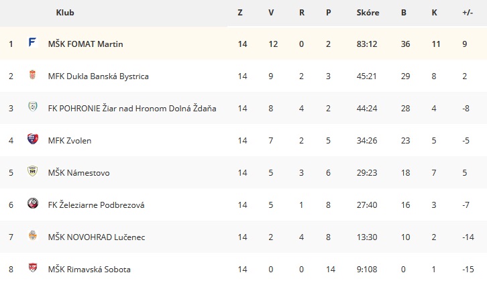Screen dimensions: 487x285
Task: Click the FK POHRONIE club crest icon
Action: coord(33,107)
